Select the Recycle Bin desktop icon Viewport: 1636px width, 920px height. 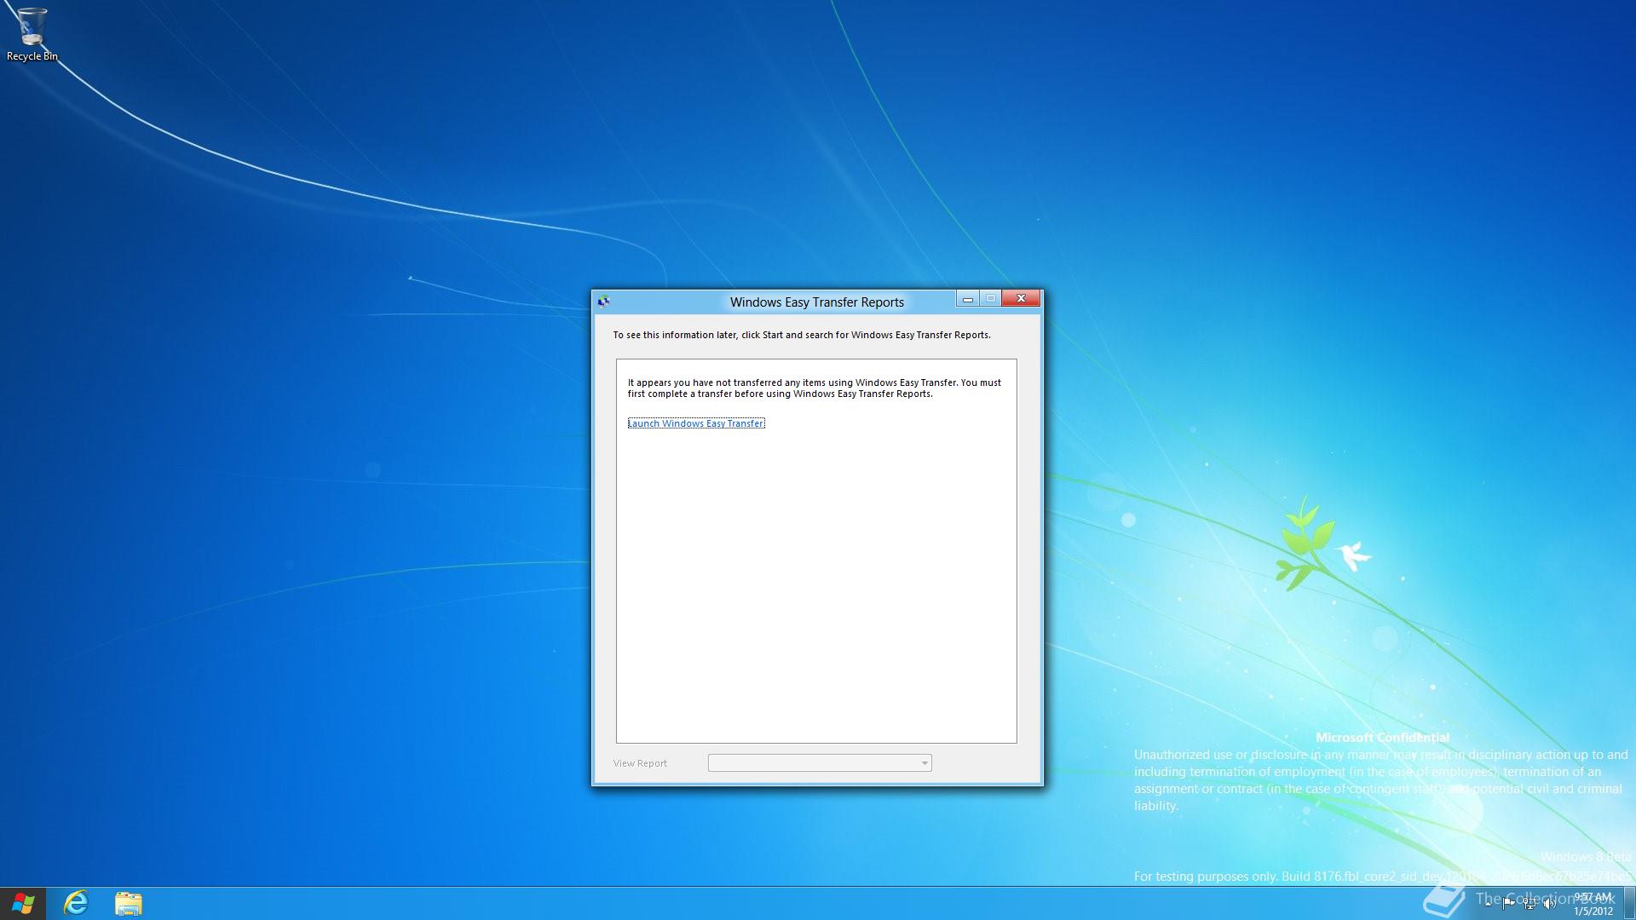32,35
